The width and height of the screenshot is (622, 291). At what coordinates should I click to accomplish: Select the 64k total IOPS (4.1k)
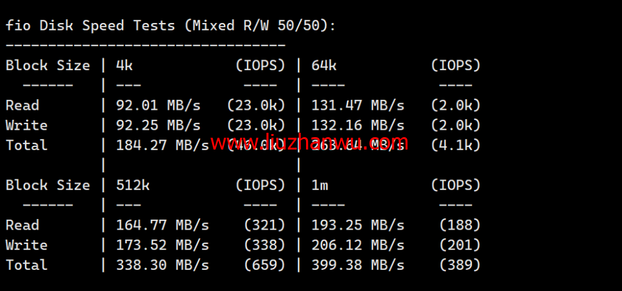pyautogui.click(x=456, y=145)
